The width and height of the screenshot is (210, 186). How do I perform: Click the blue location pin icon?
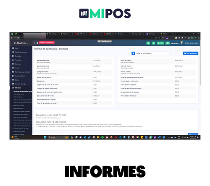133,53
